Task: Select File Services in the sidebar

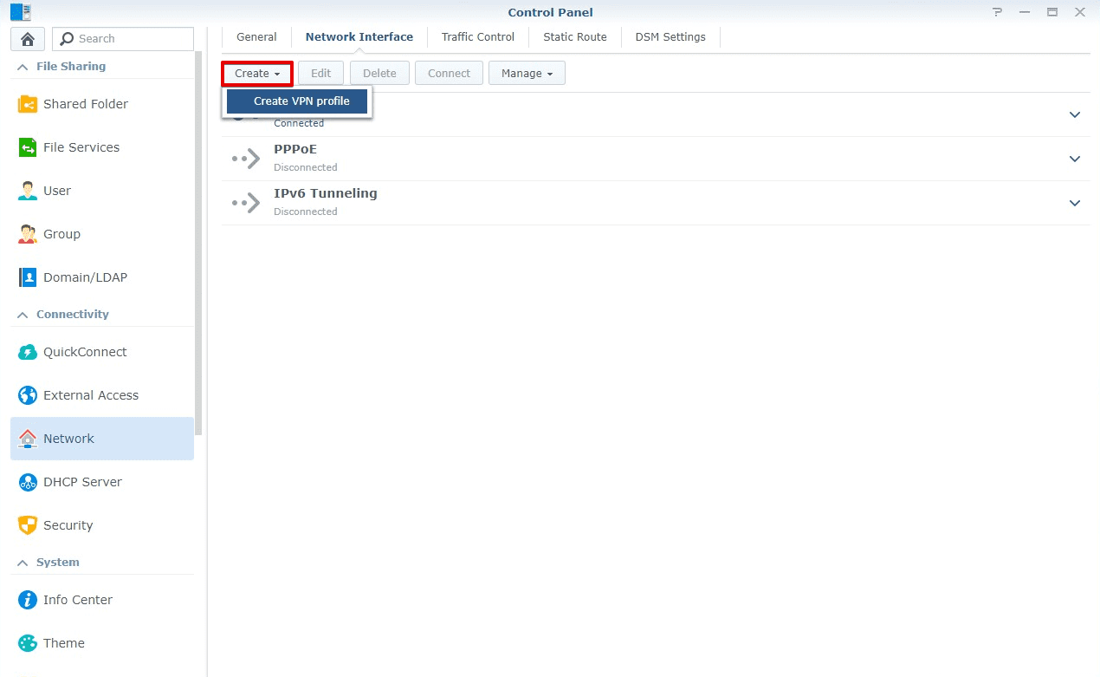Action: tap(81, 146)
